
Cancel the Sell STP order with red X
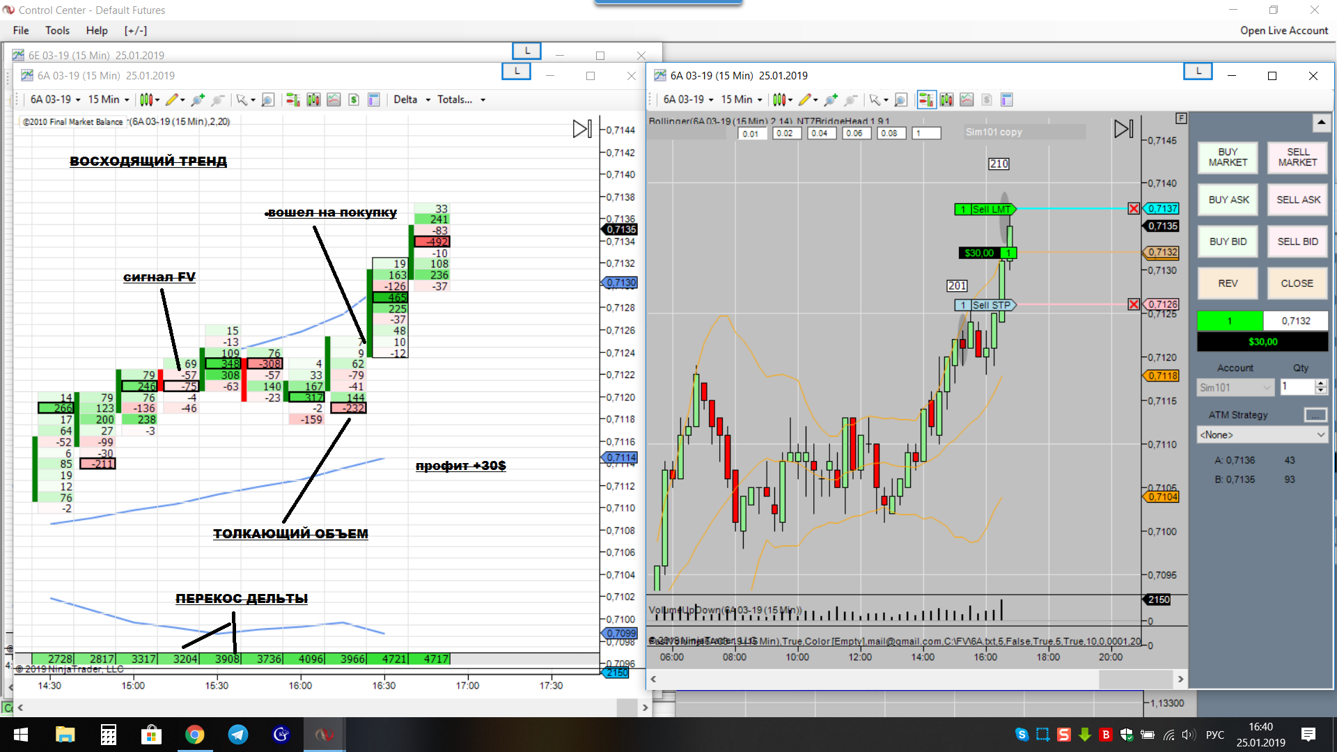(x=1134, y=304)
